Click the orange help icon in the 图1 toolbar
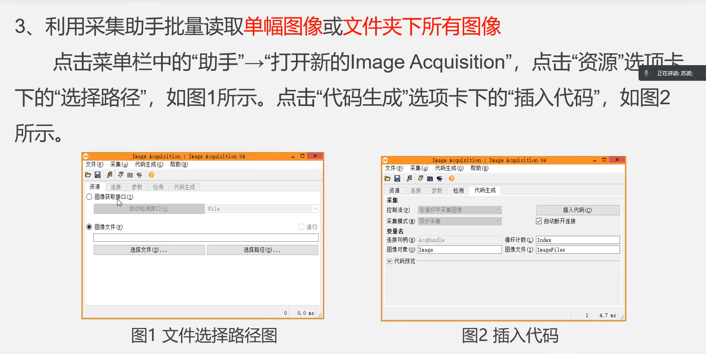Screen dimensions: 706x354 point(151,175)
